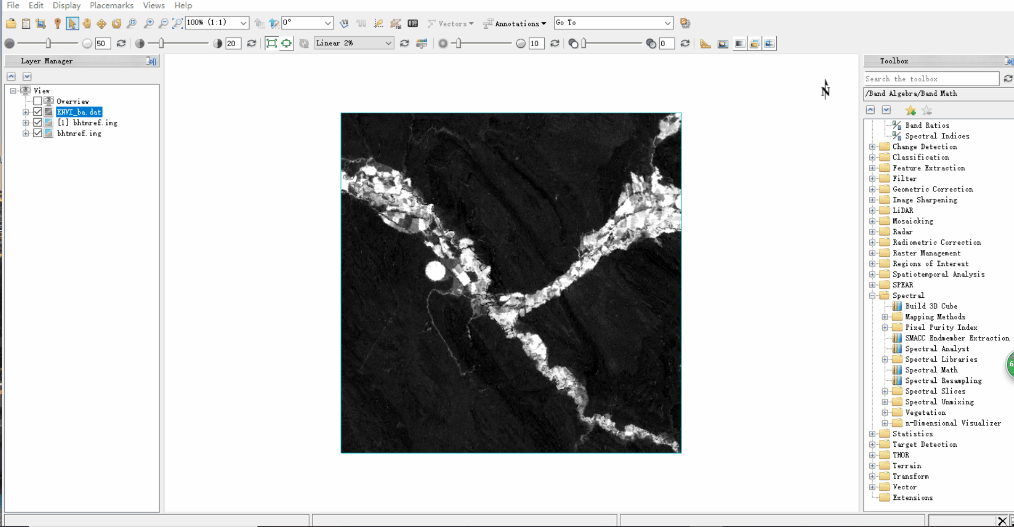The width and height of the screenshot is (1014, 527).
Task: Open the File menu
Action: click(13, 5)
